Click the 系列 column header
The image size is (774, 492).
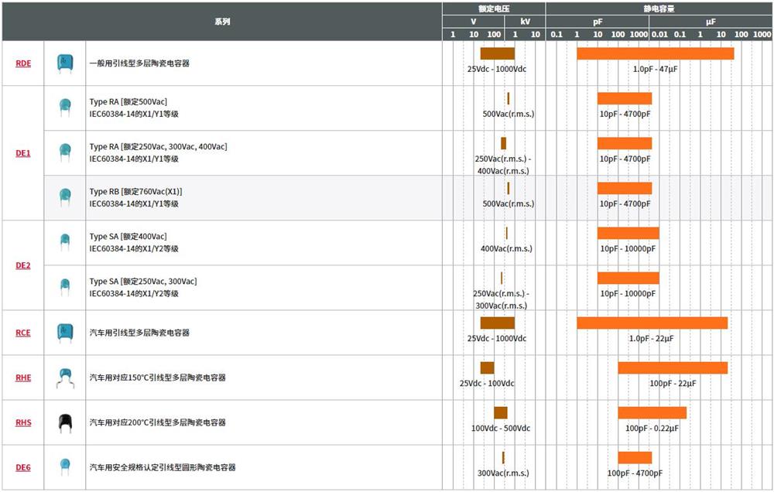(222, 22)
